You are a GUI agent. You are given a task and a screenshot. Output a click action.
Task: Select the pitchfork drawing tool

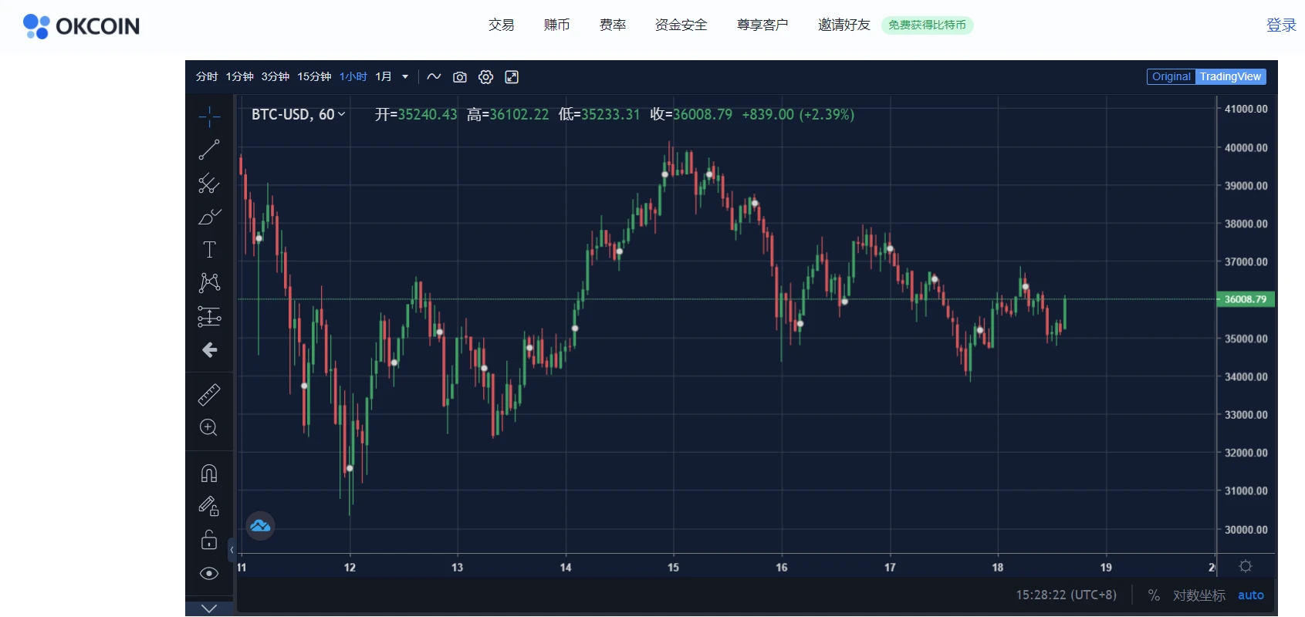click(209, 184)
